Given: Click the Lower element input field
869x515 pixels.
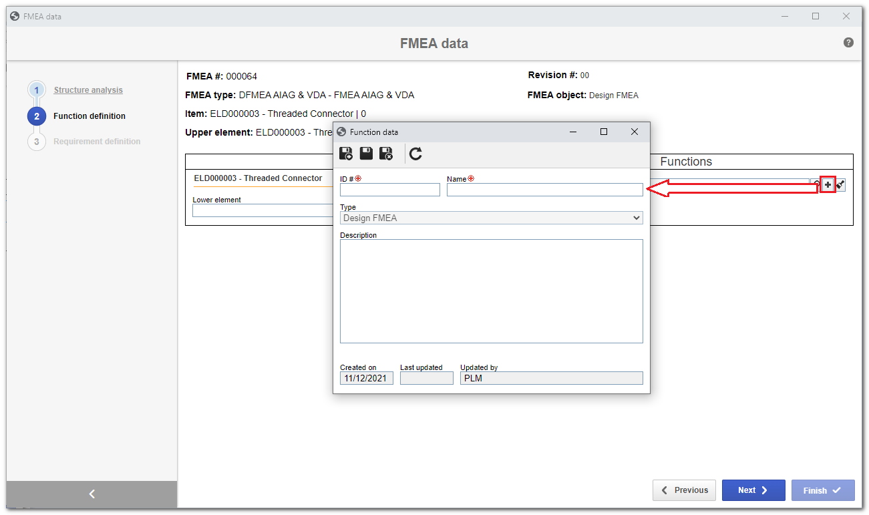Looking at the screenshot, I should (263, 210).
